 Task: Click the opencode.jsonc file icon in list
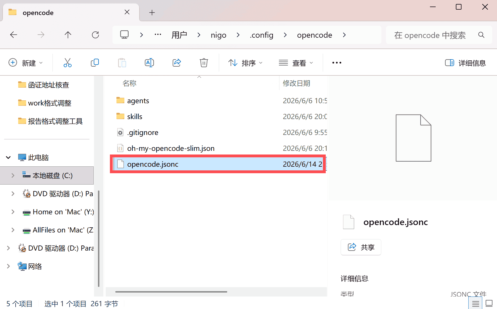click(120, 164)
